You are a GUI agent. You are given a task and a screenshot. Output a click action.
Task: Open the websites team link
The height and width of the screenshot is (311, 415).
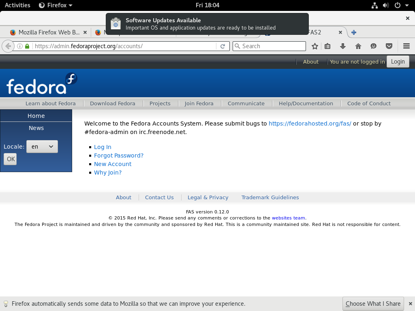[289, 218]
